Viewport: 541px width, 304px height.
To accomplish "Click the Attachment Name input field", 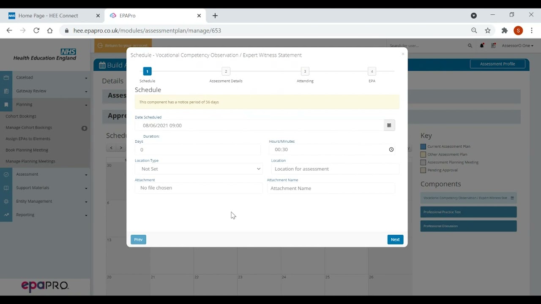I will 331,188.
